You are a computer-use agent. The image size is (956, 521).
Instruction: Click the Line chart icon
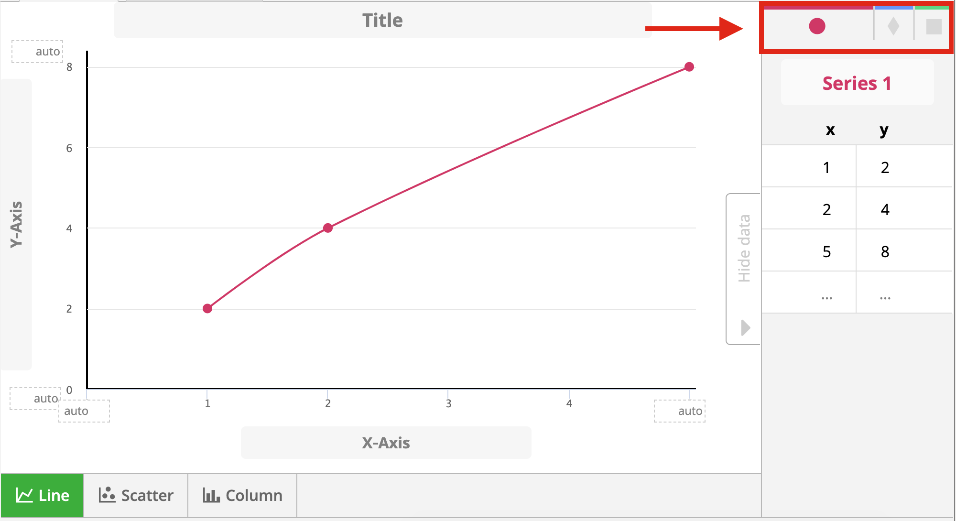(x=24, y=495)
